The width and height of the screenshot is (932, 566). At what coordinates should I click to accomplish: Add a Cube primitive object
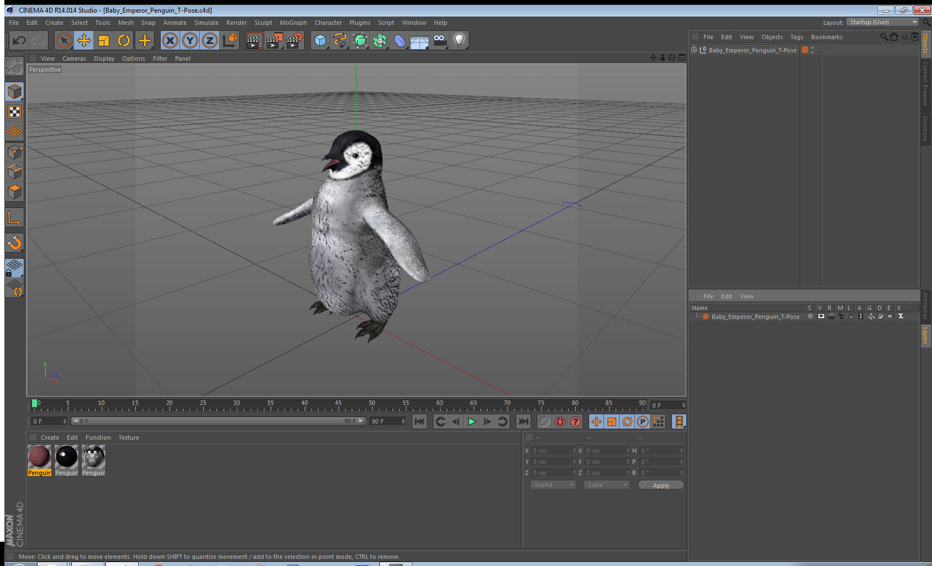[x=320, y=40]
